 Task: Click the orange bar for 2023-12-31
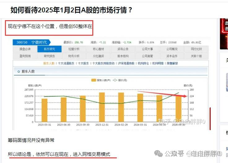102,107
